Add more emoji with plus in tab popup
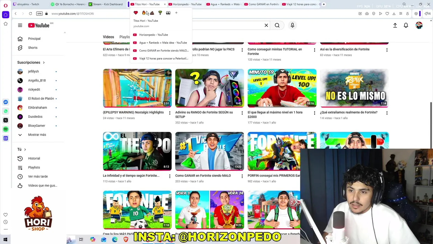Viewport: 433px width, 244px height. 176,13
